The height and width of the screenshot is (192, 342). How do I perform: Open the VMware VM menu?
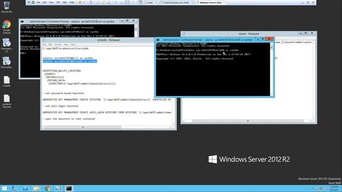coord(58,2)
